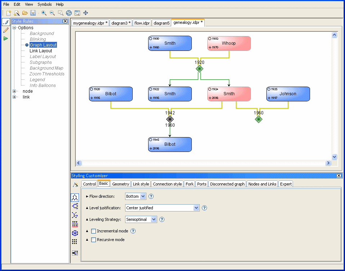Viewport: 345px width, 271px height.
Task: Click the pencil edit mode icon
Action: tap(6, 30)
